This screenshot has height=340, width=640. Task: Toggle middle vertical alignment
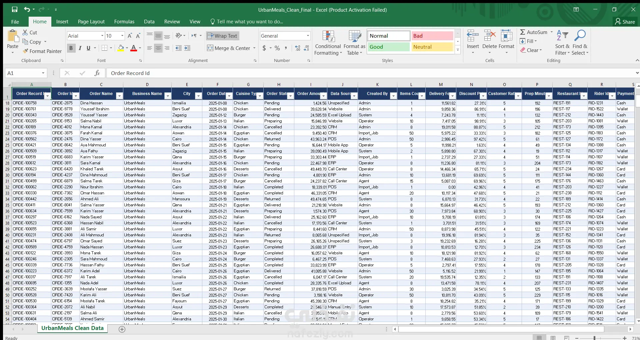tap(158, 36)
